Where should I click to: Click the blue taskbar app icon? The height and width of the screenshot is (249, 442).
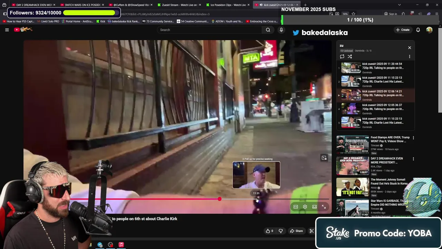100,245
